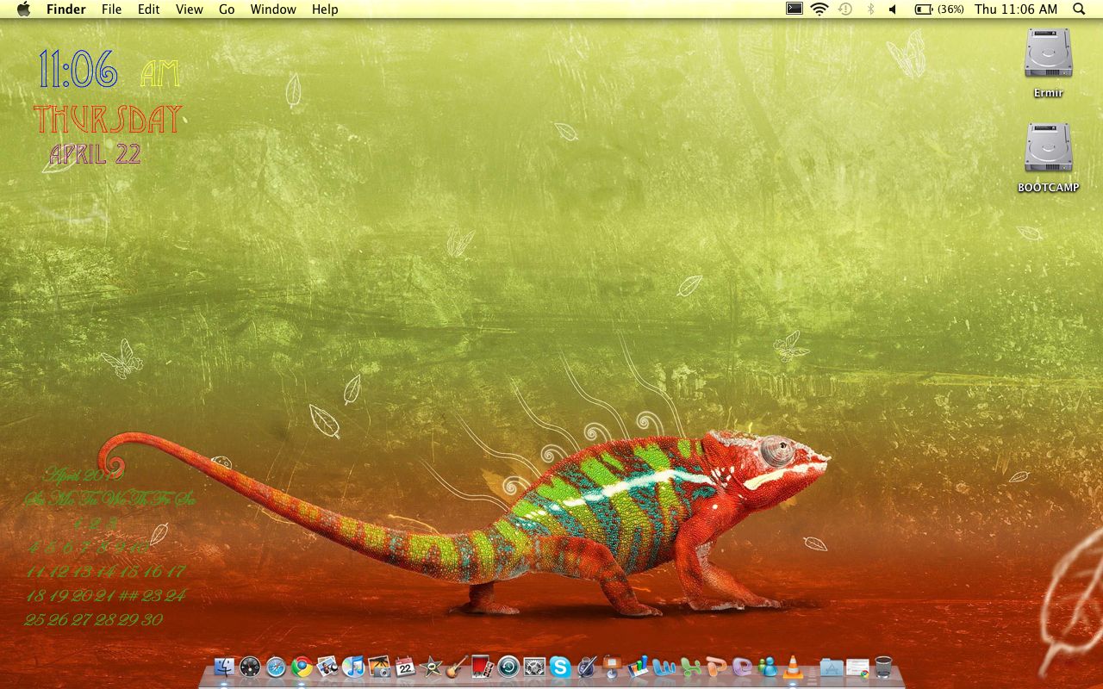The width and height of the screenshot is (1103, 689).
Task: Launch Skype from the Dock
Action: [560, 667]
